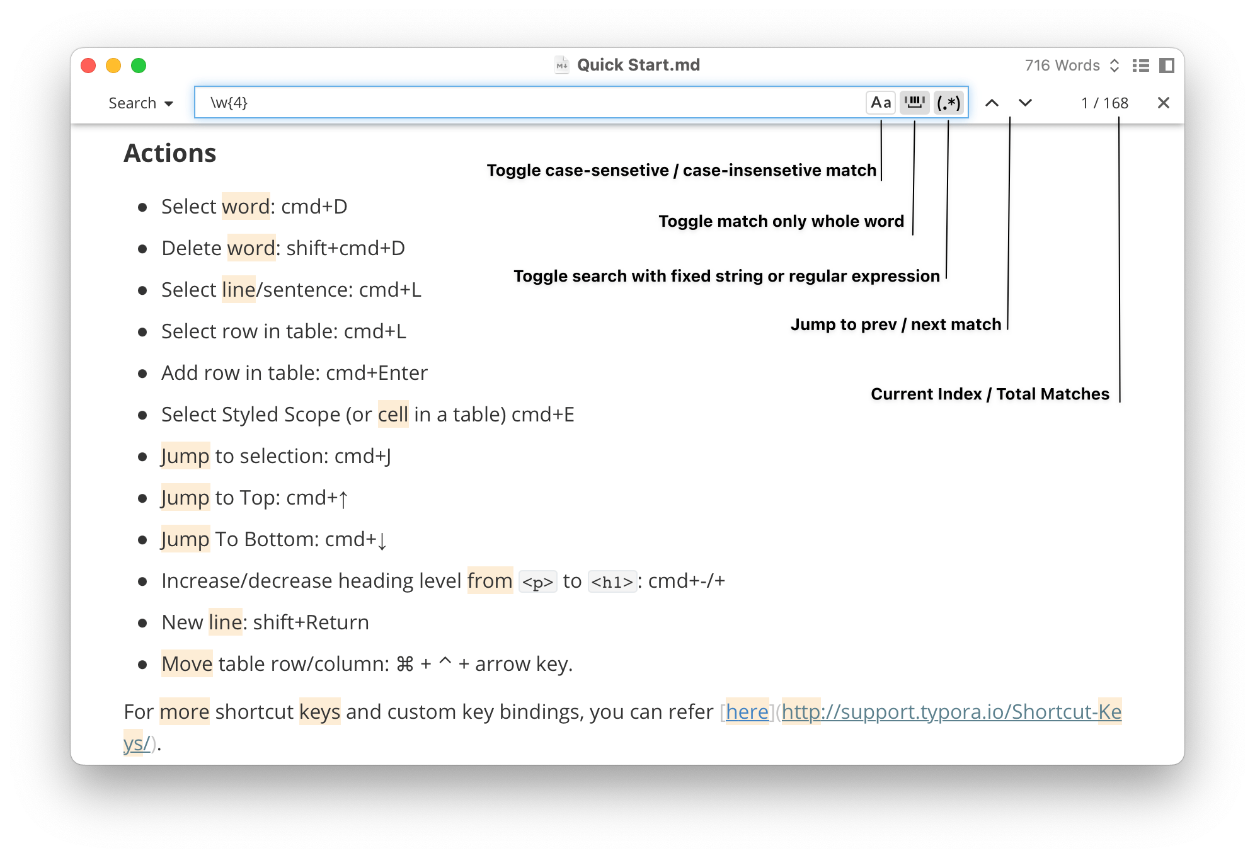
Task: Click 'Jump to selection: cmd+J' item
Action: [x=276, y=456]
